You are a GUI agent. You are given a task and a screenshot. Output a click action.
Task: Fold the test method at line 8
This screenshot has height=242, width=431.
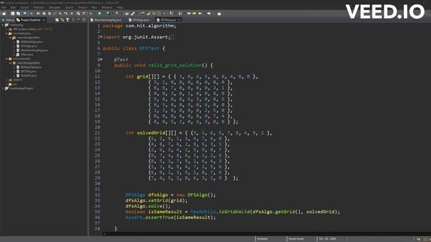[x=102, y=59]
